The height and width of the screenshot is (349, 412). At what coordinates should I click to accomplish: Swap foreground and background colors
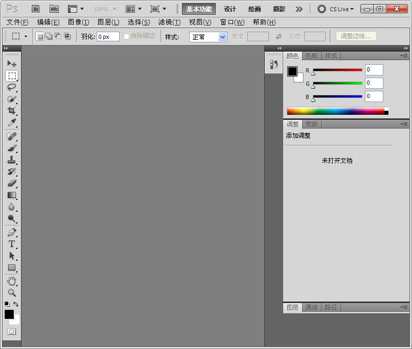click(16, 304)
